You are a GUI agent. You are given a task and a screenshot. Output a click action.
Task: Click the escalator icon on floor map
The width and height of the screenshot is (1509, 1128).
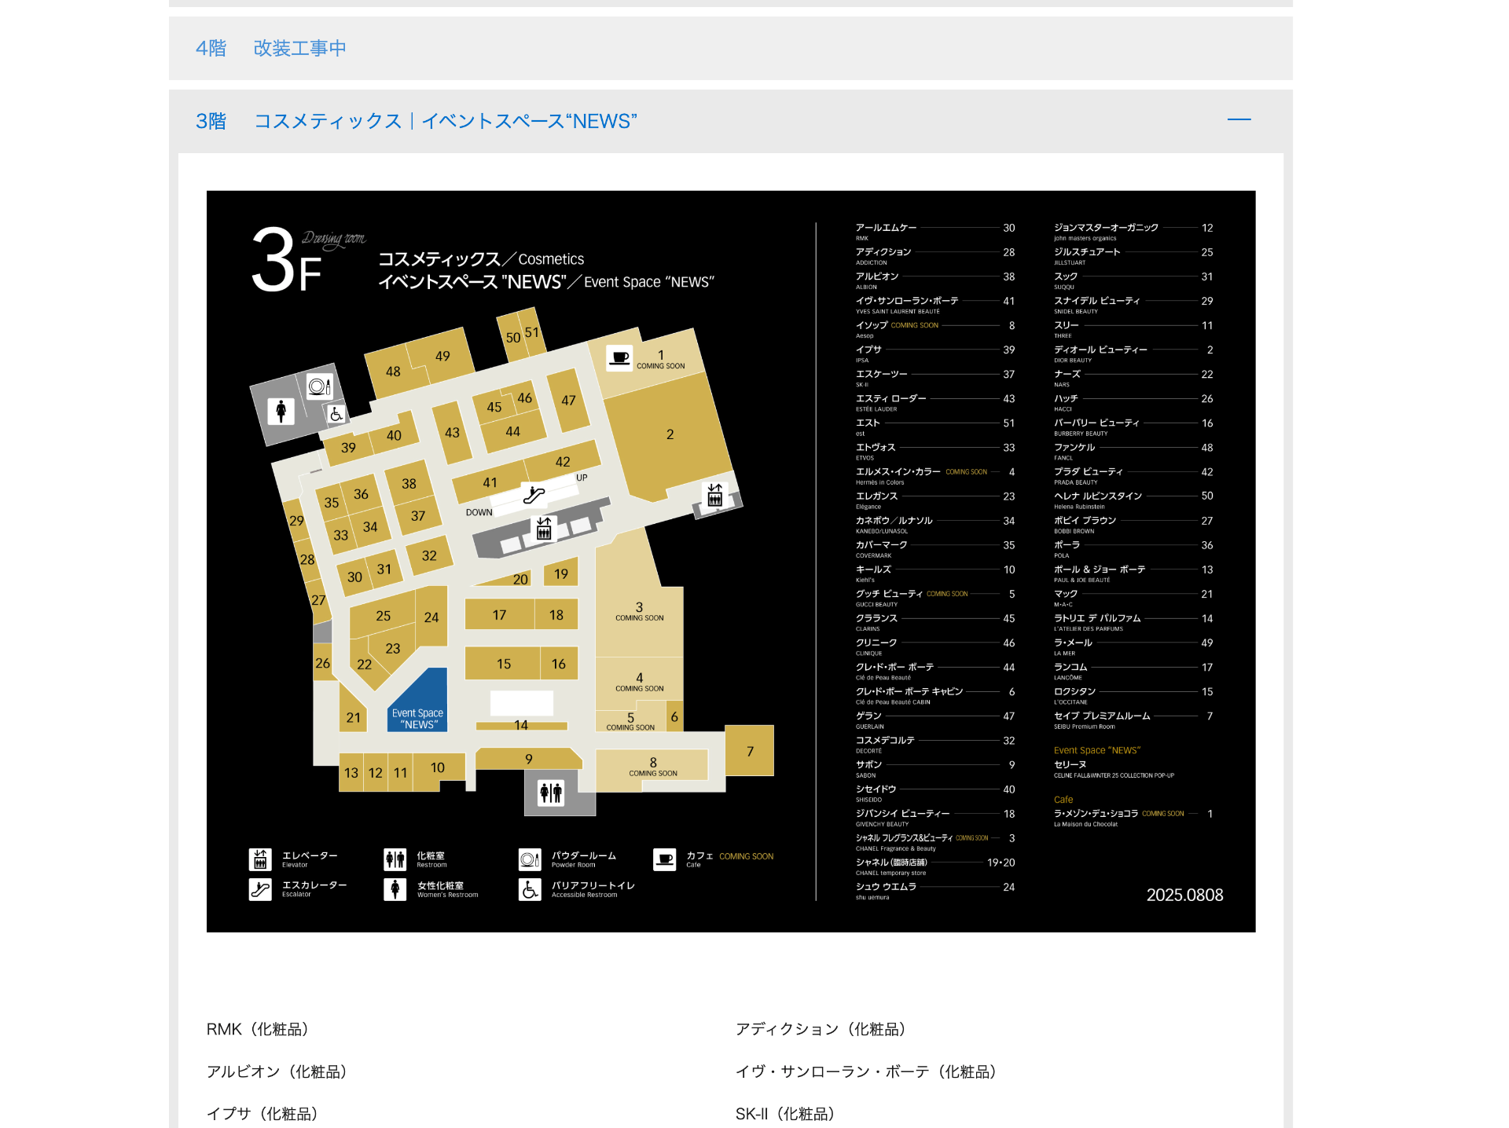(x=534, y=495)
